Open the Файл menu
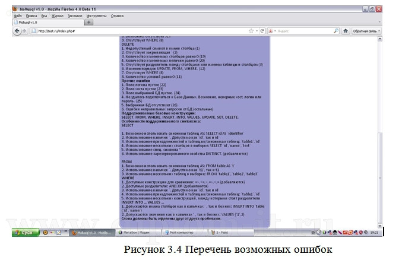Viewport: 402px width, 260px height. pyautogui.click(x=18, y=16)
